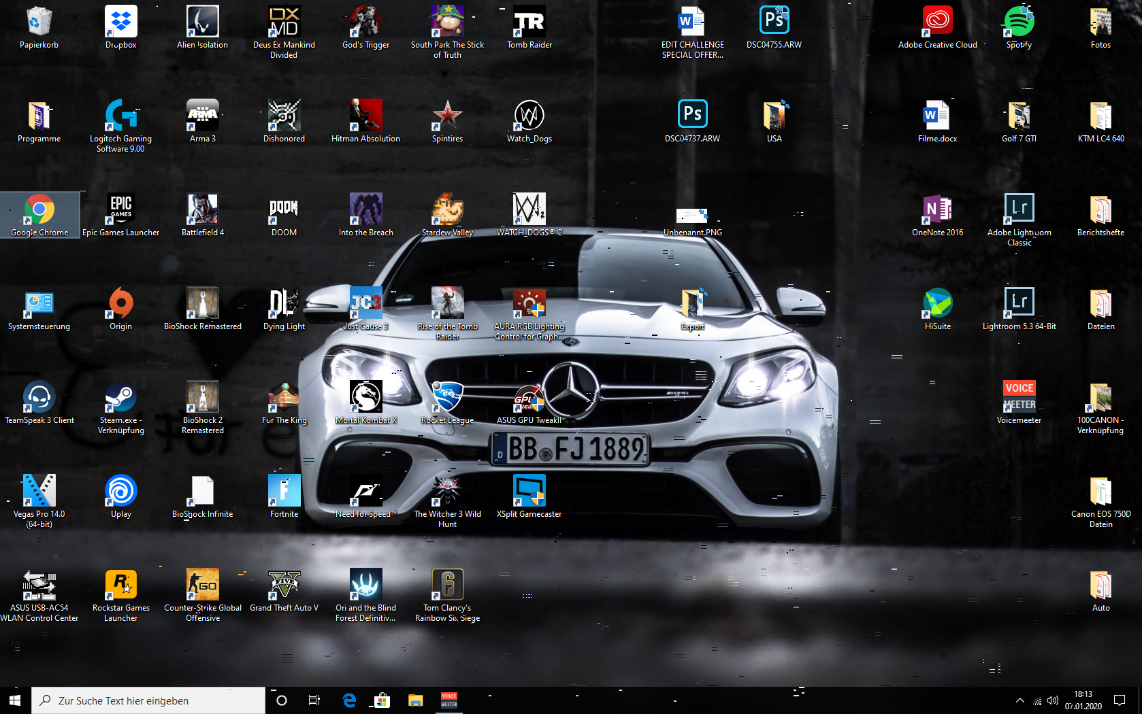Click the taskbar search text box
The width and height of the screenshot is (1142, 714).
point(148,700)
